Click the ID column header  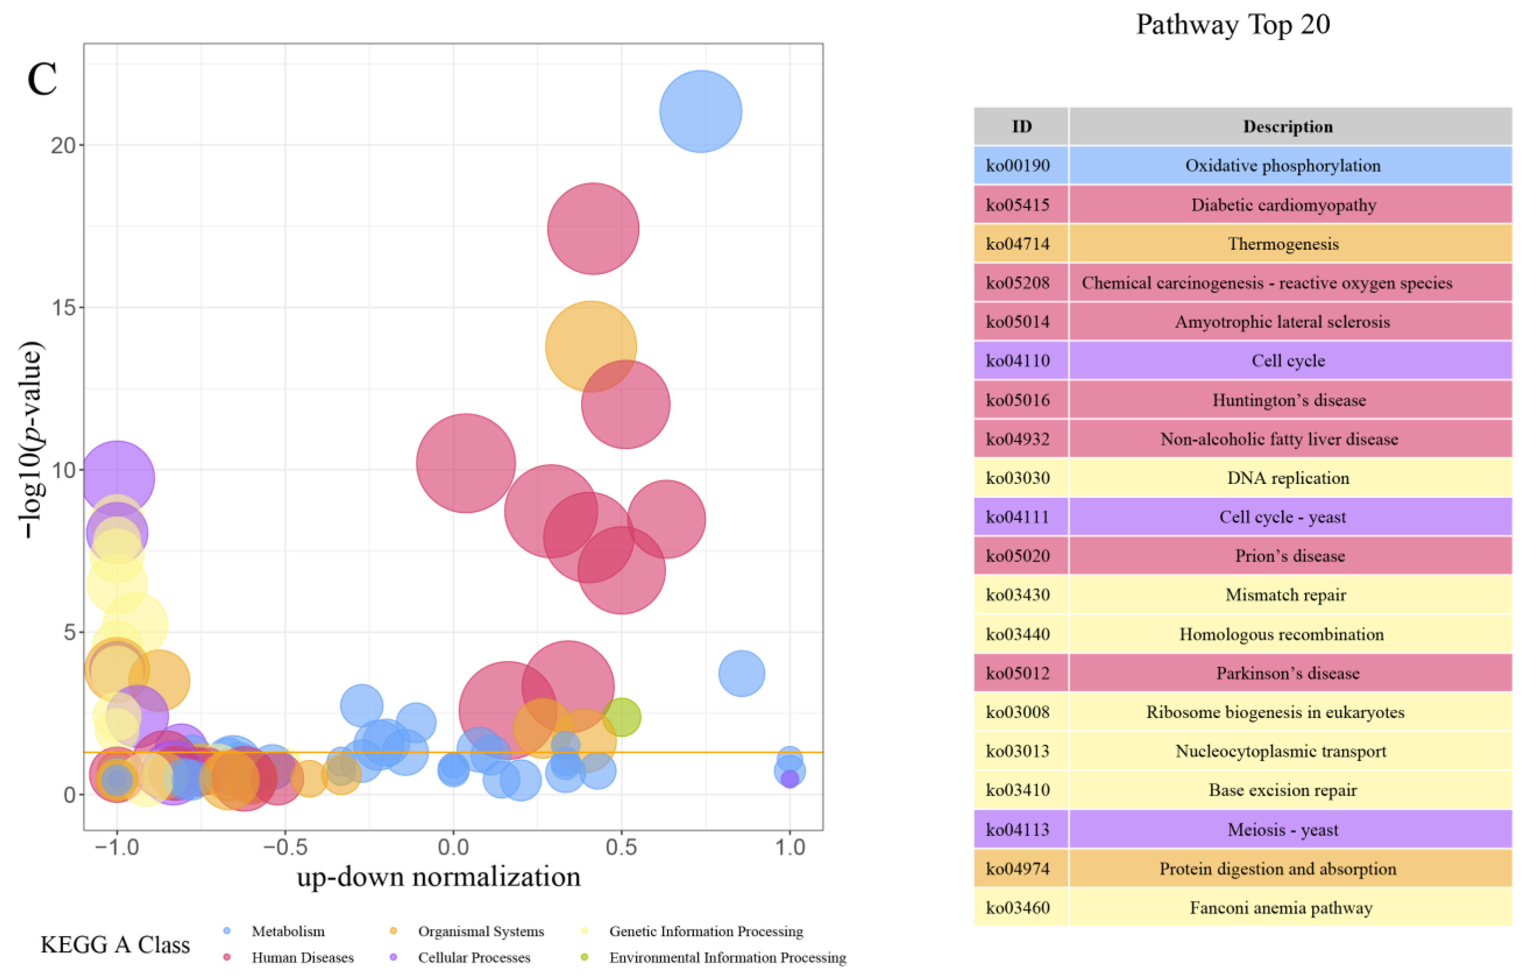[x=1021, y=127]
